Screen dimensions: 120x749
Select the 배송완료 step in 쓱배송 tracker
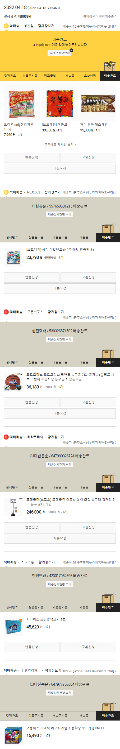pos(110,76)
